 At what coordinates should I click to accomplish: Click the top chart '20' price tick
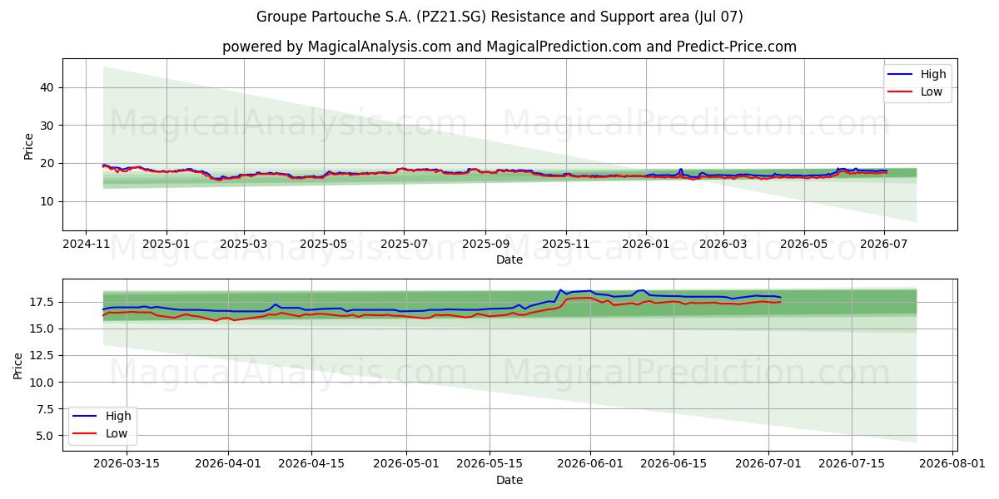[48, 163]
